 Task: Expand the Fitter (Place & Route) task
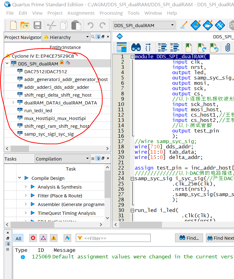coord(26,195)
